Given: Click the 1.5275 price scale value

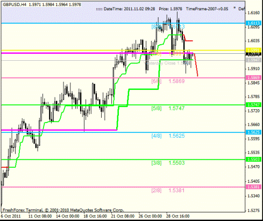Looking at the screenshot, I should (253, 210).
